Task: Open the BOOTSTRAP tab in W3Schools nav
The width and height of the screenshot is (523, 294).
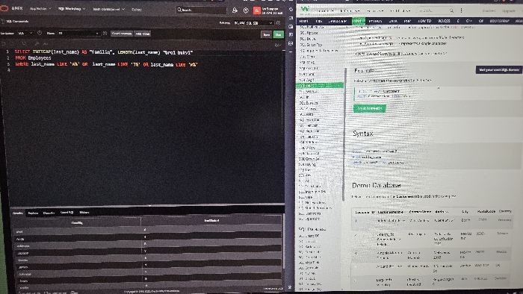Action: [x=499, y=21]
